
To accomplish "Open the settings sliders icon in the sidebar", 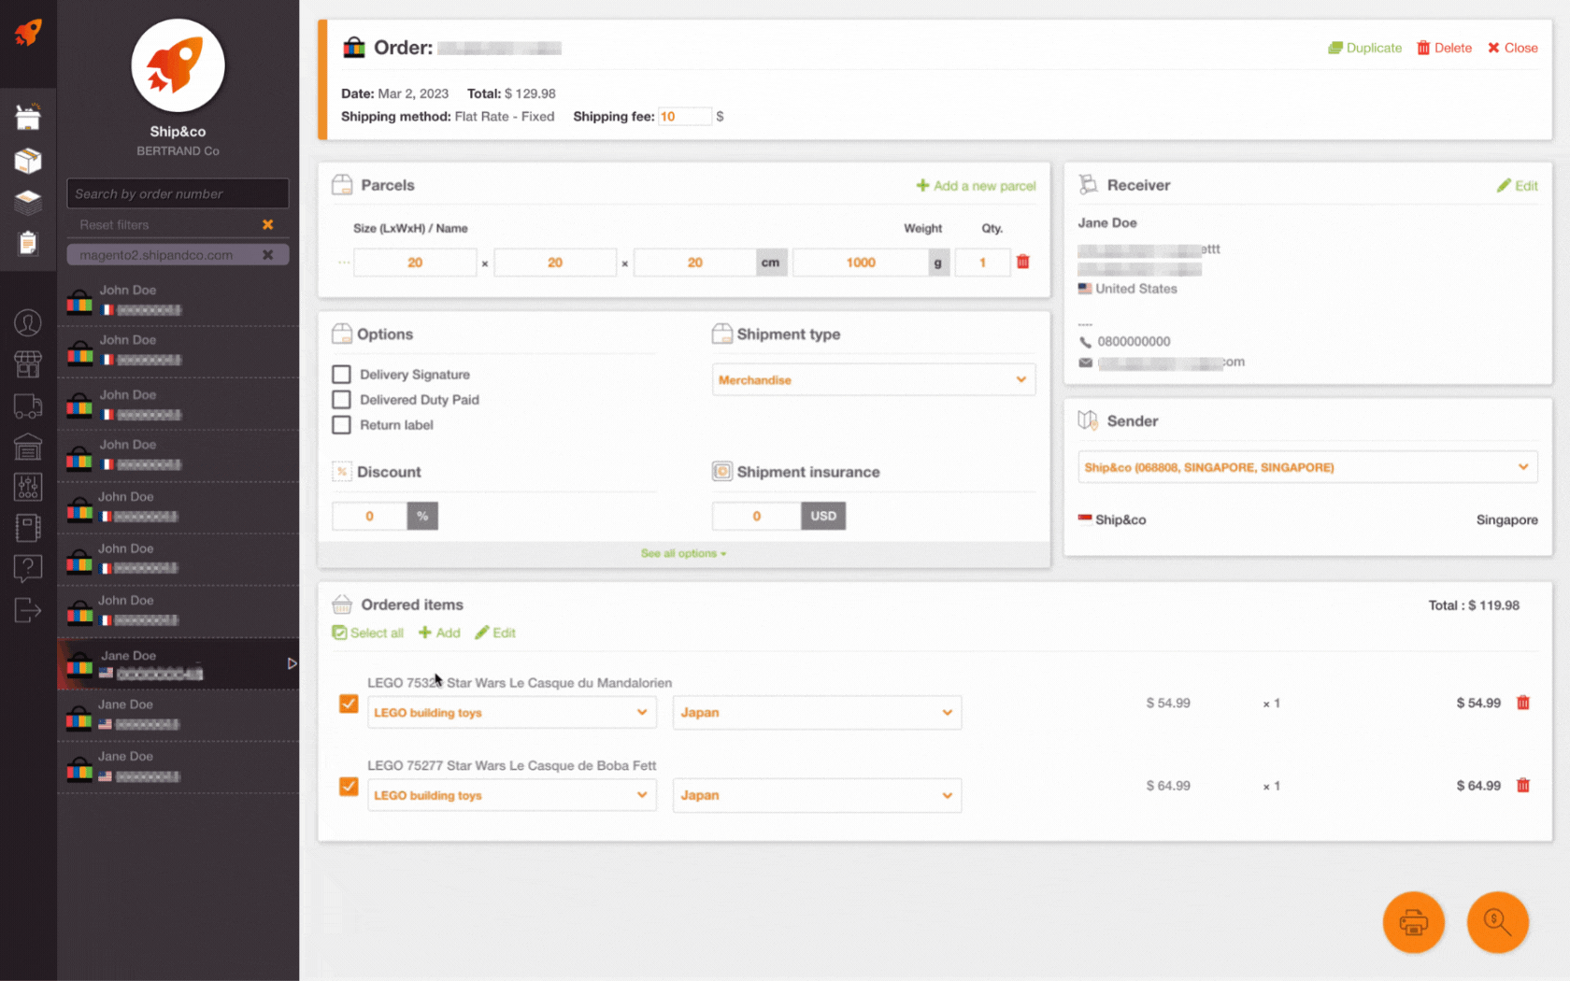I will click(x=27, y=486).
